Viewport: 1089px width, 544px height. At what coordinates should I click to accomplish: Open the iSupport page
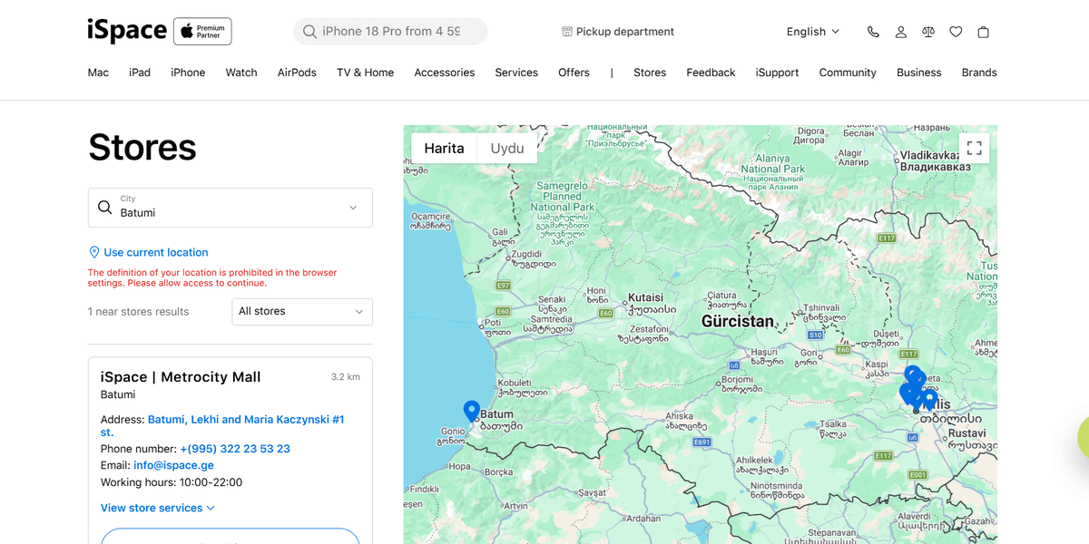[x=777, y=73]
